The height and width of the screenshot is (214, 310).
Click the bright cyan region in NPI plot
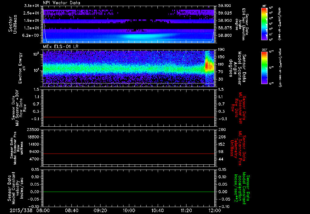point(136,36)
